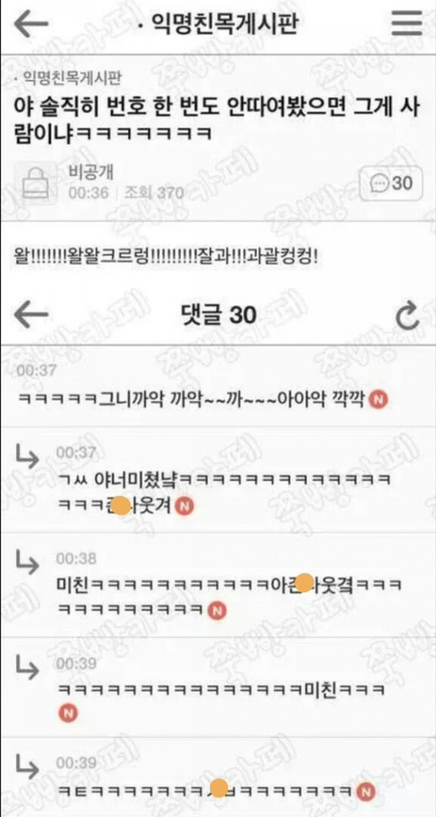Tap the N badge on bottom reply
Screen dimensions: 436x817
367,792
